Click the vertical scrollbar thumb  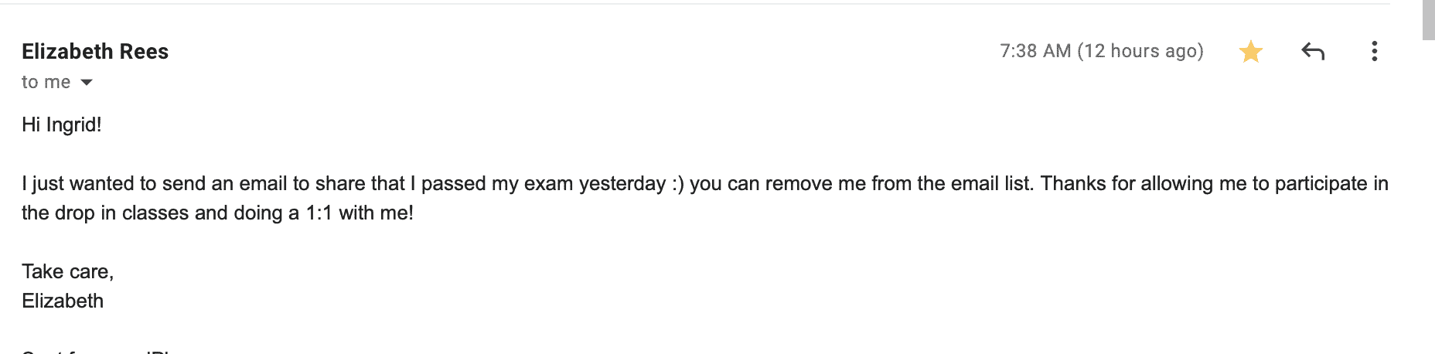1428,19
